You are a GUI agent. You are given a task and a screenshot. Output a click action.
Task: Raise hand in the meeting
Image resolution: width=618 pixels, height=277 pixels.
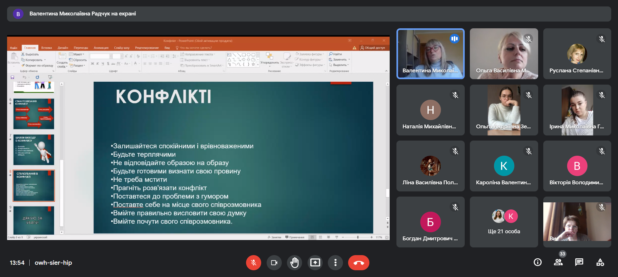click(294, 263)
